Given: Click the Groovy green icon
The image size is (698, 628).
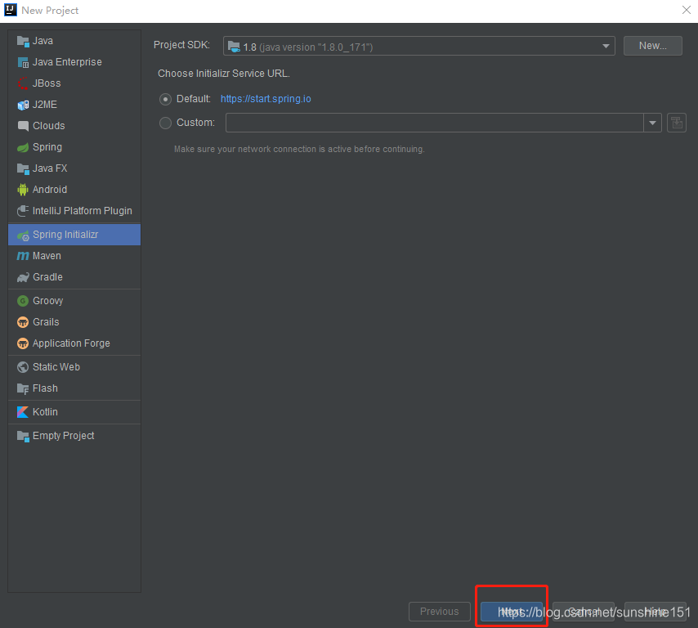Looking at the screenshot, I should coord(23,301).
